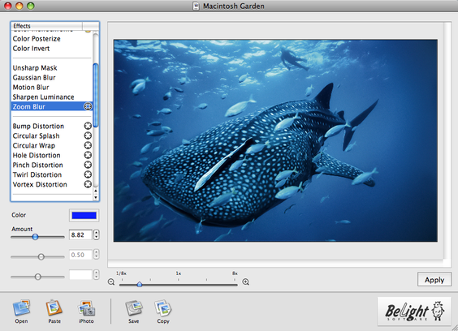Viewport: 458px width, 331px height.
Task: Choose Hole Distortion in the effects list
Action: [37, 155]
